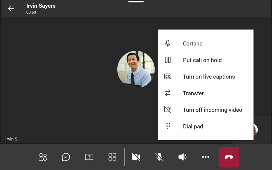Choose Transfer in the options menu

pyautogui.click(x=193, y=93)
